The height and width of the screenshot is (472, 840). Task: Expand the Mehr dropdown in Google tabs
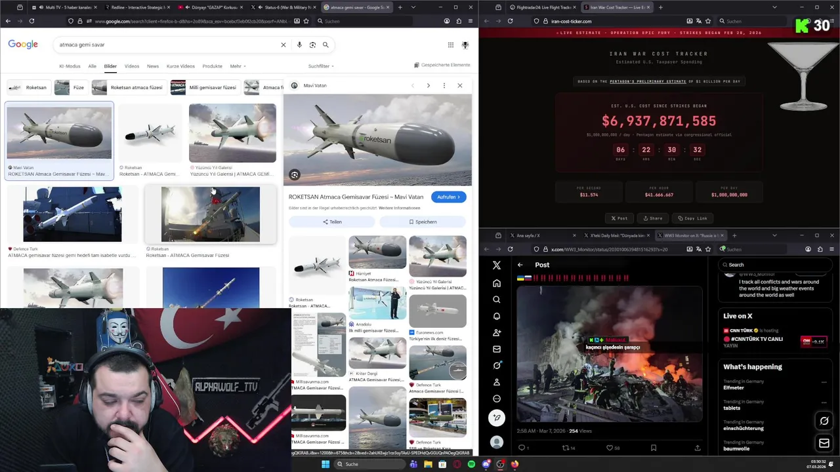(238, 66)
